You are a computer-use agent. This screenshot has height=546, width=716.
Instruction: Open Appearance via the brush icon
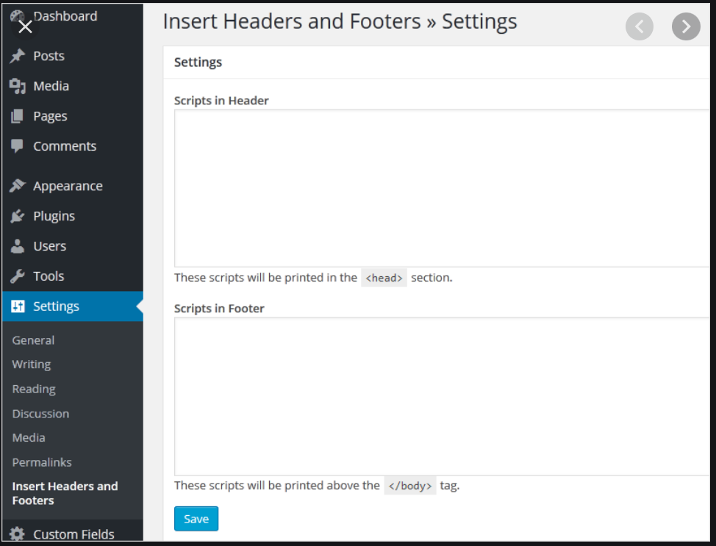[18, 185]
